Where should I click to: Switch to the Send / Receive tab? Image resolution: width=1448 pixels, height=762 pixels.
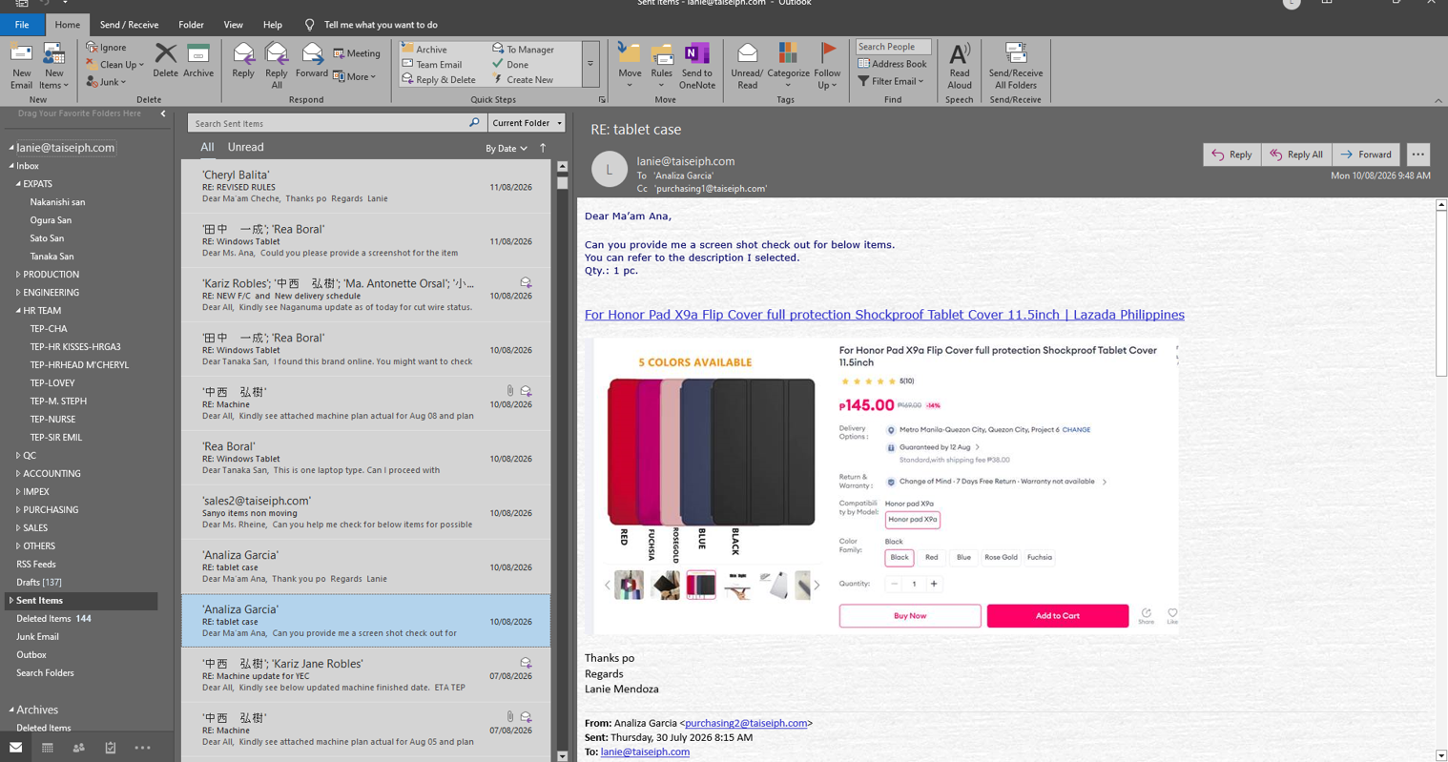(129, 25)
